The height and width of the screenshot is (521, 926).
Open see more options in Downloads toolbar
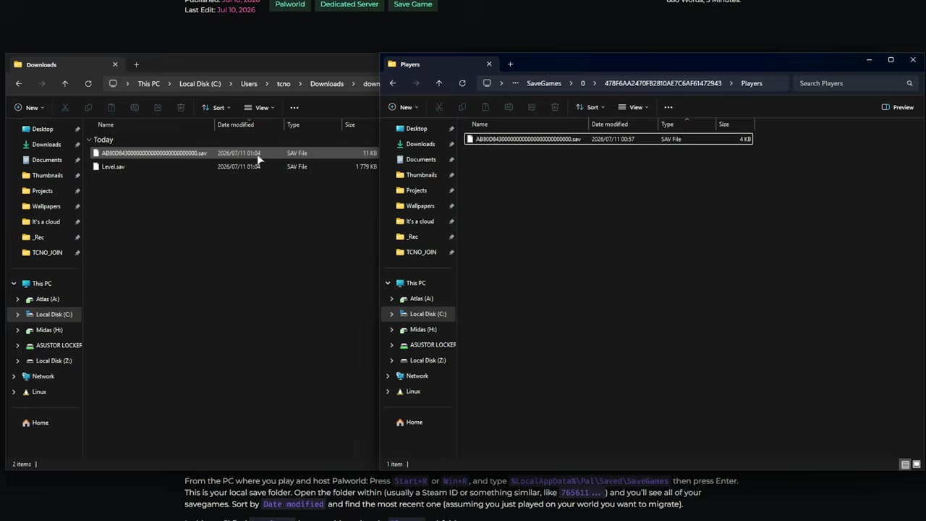(x=294, y=108)
